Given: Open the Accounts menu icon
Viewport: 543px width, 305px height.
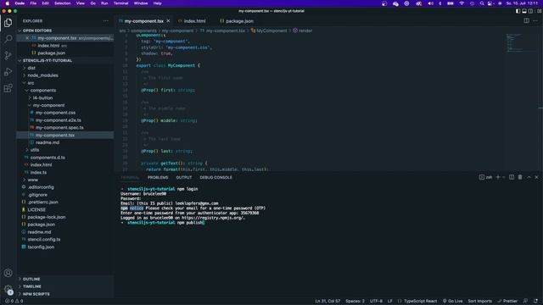Looking at the screenshot, I should [x=8, y=273].
